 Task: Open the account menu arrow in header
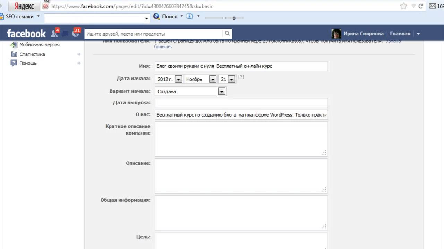(418, 34)
